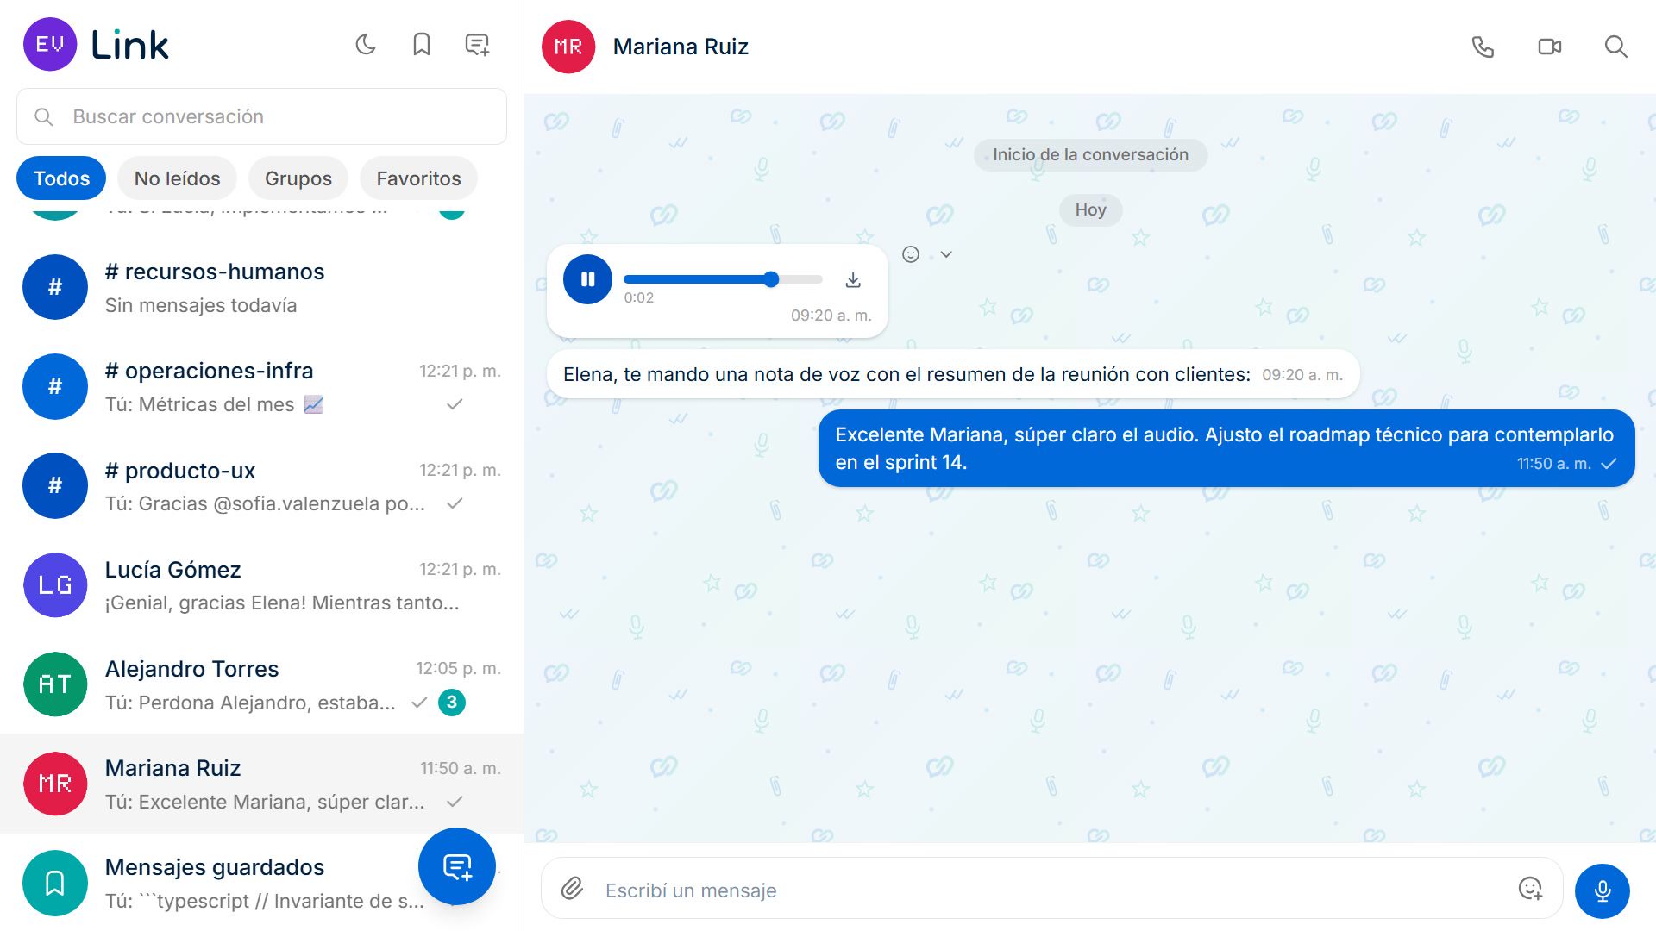Viewport: 1656px width, 931px height.
Task: Record a voice message with microphone button
Action: (1603, 891)
